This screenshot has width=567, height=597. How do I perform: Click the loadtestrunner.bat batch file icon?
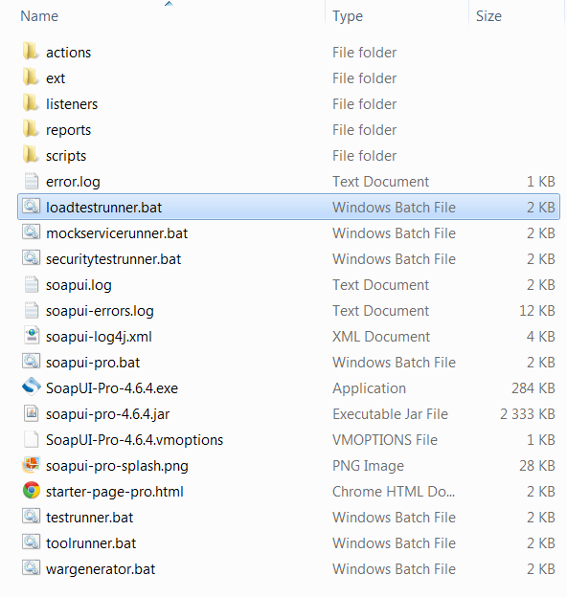pos(32,207)
